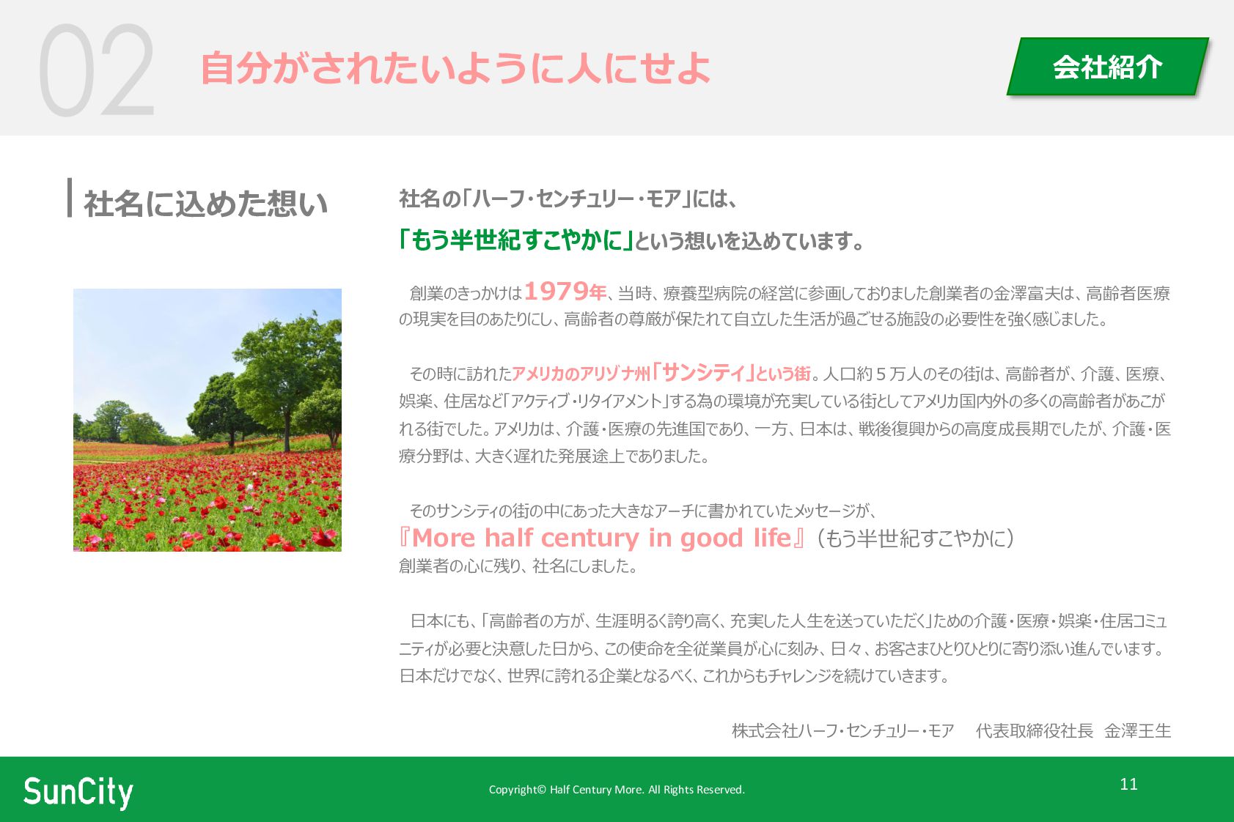Click the copyright notice in footer
Screen dimensions: 1234x822
coord(617,789)
